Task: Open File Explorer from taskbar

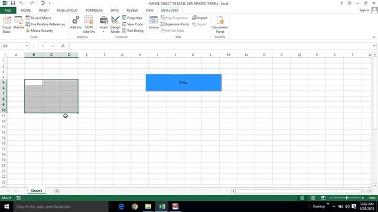Action: (148, 207)
